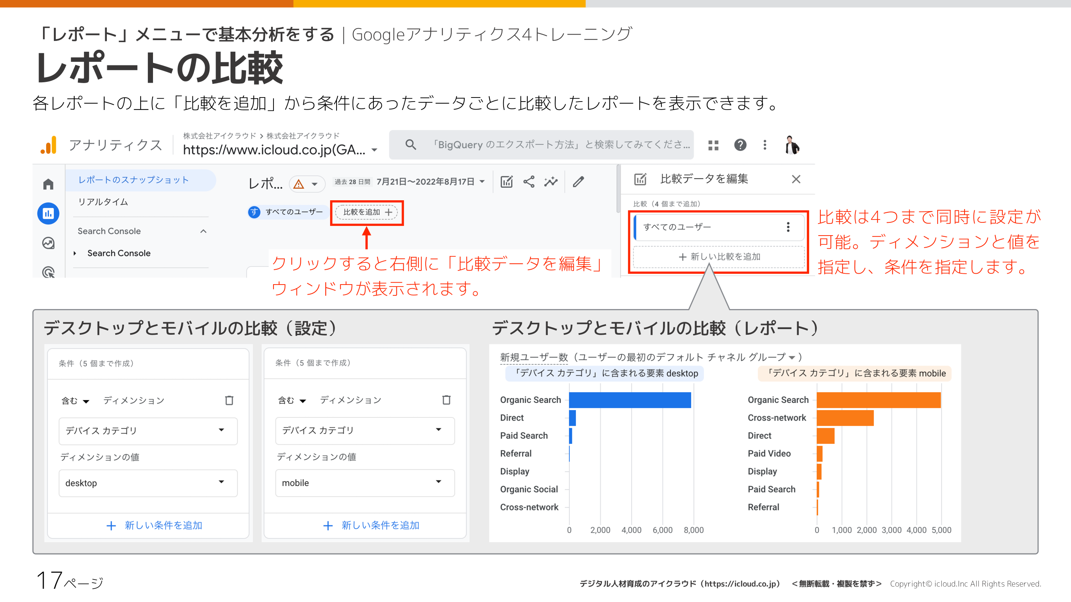Open the Google apps grid icon
This screenshot has height=602, width=1071.
[x=713, y=144]
